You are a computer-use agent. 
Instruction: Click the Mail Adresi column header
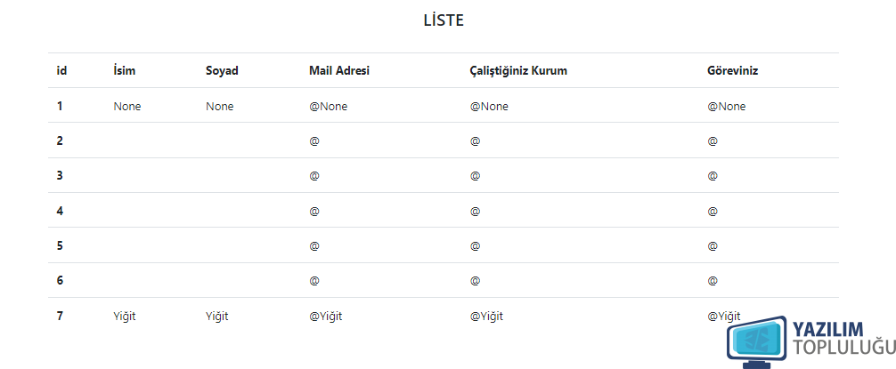click(339, 71)
